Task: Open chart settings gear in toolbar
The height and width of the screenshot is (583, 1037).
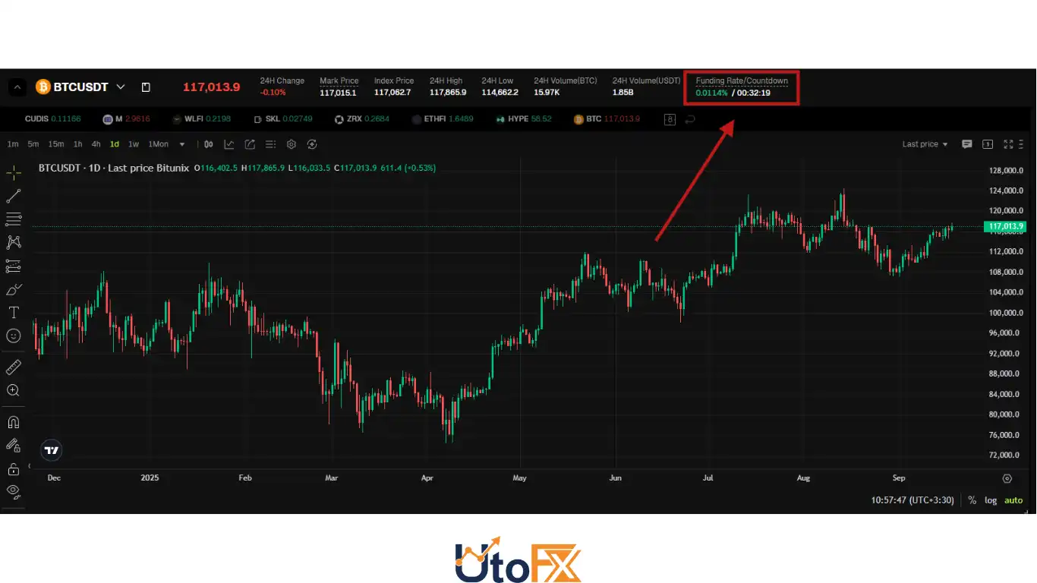Action: pyautogui.click(x=291, y=144)
